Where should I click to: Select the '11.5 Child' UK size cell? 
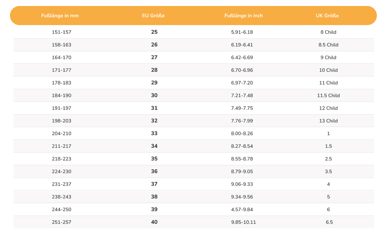328,96
